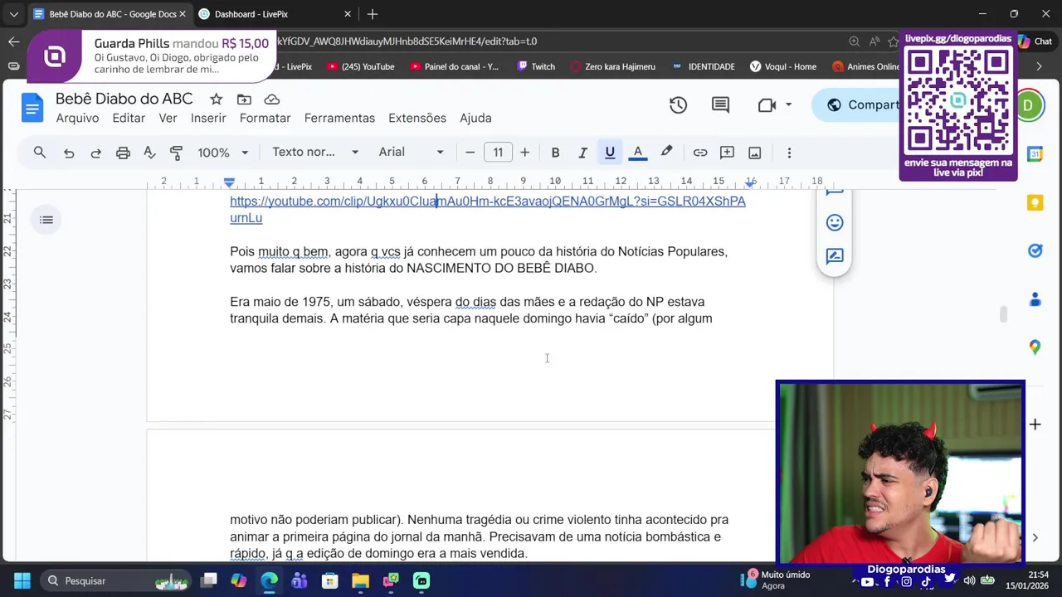Open the Ferramentas menu
The image size is (1062, 597).
[x=339, y=119]
